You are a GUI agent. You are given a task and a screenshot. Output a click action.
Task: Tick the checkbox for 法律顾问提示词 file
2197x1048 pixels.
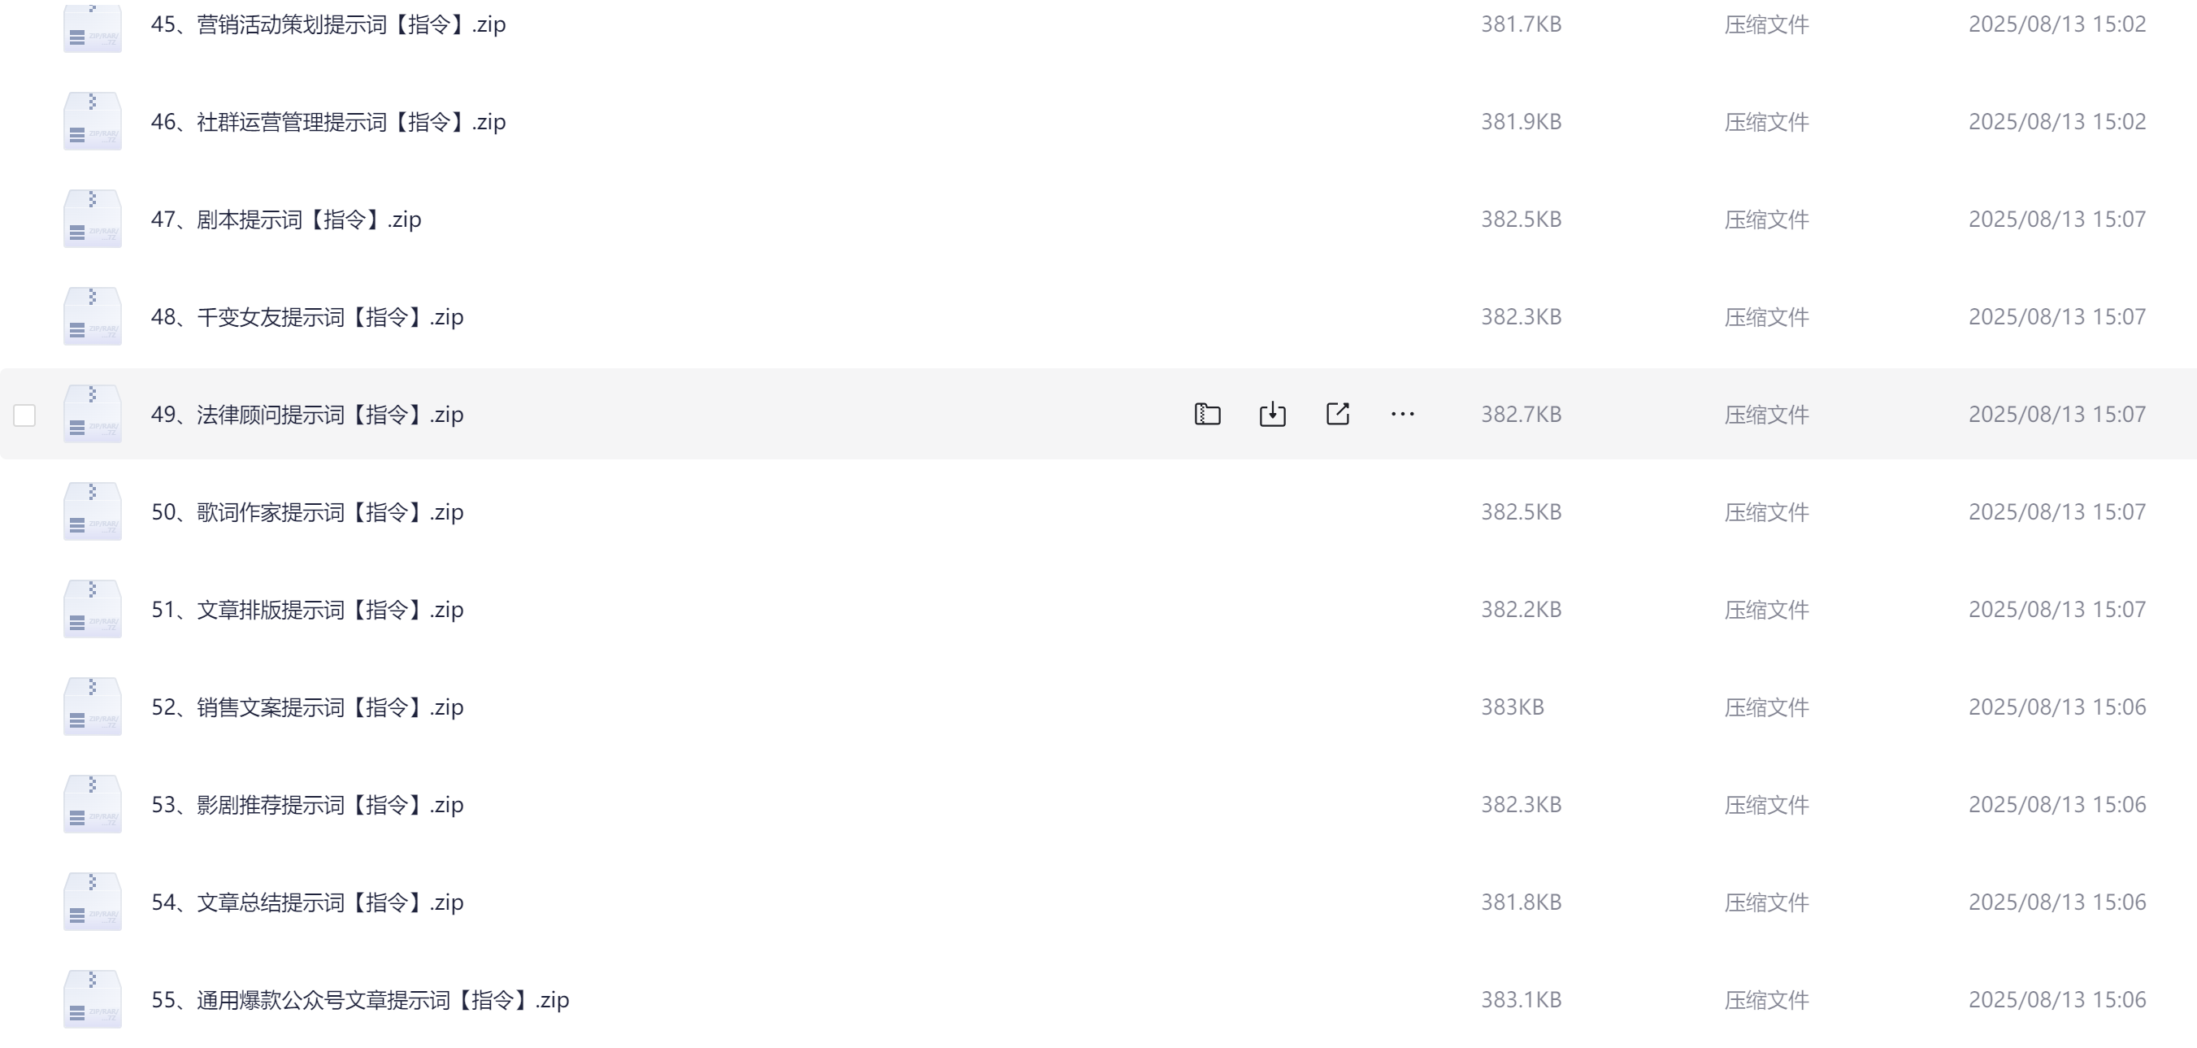pos(24,415)
